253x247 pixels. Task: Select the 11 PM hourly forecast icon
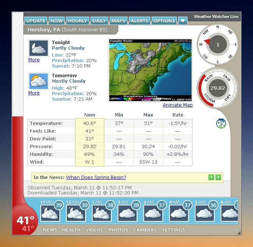[50, 213]
